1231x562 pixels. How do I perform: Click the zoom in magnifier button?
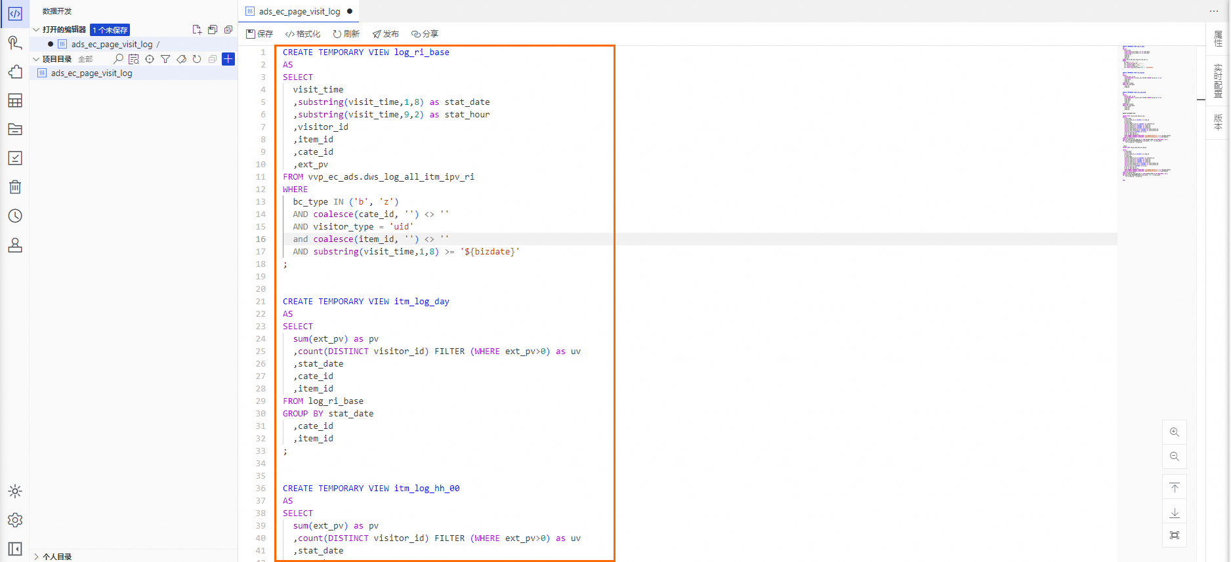(x=1175, y=432)
